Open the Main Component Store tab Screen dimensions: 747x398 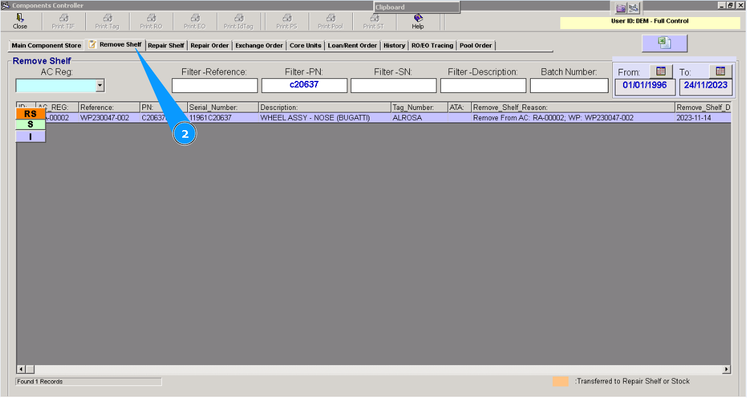click(46, 45)
